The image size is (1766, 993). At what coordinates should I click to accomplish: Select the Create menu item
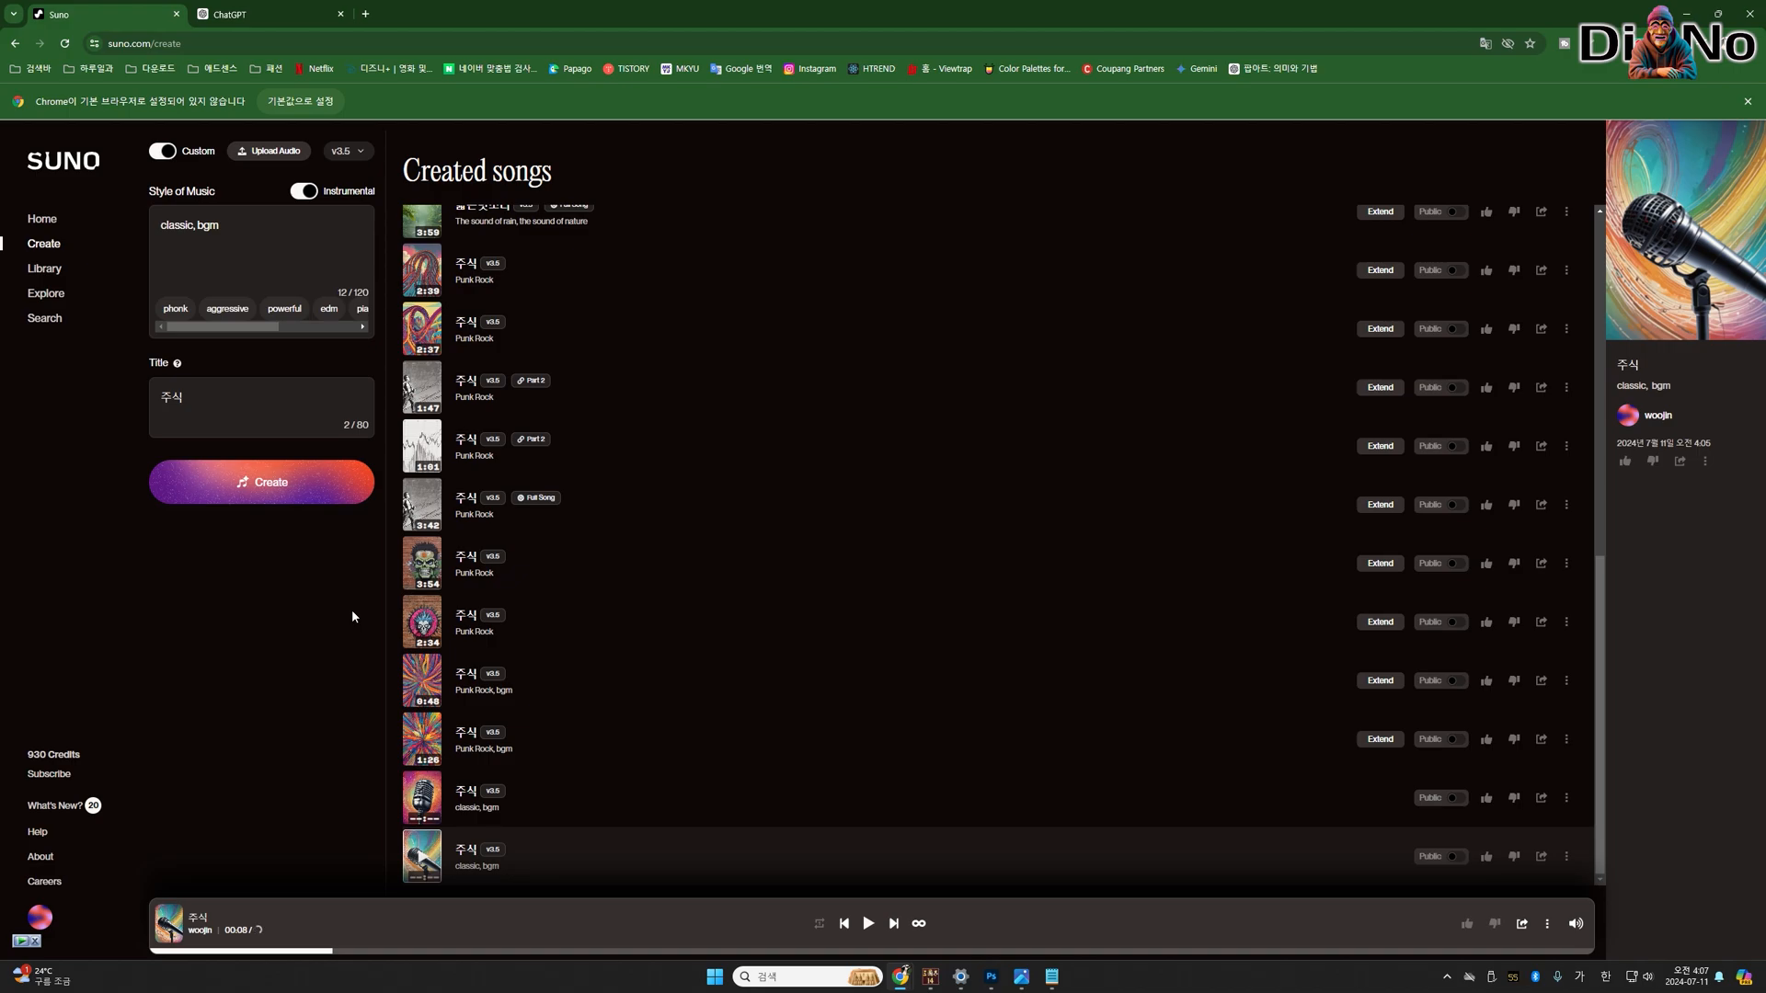pyautogui.click(x=43, y=244)
